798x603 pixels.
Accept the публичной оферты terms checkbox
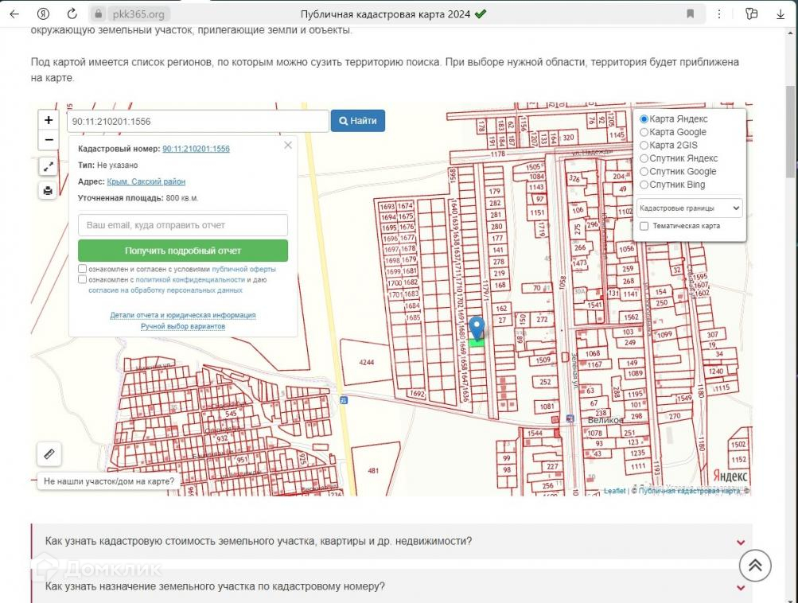coord(83,270)
